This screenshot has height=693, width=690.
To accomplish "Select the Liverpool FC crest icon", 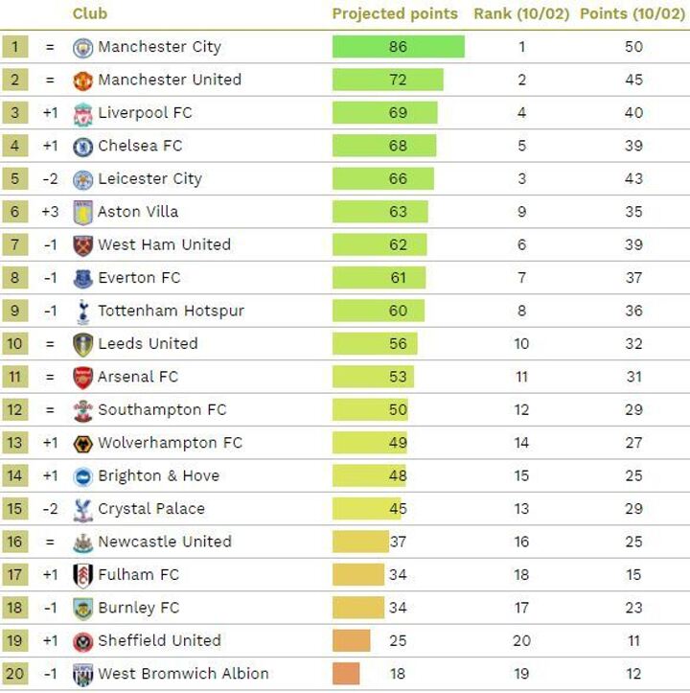I will (83, 113).
